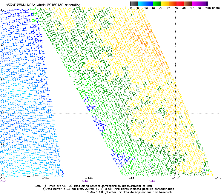Click the green 15–20 knot legend segment
The image size is (221, 194).
tap(157, 4)
